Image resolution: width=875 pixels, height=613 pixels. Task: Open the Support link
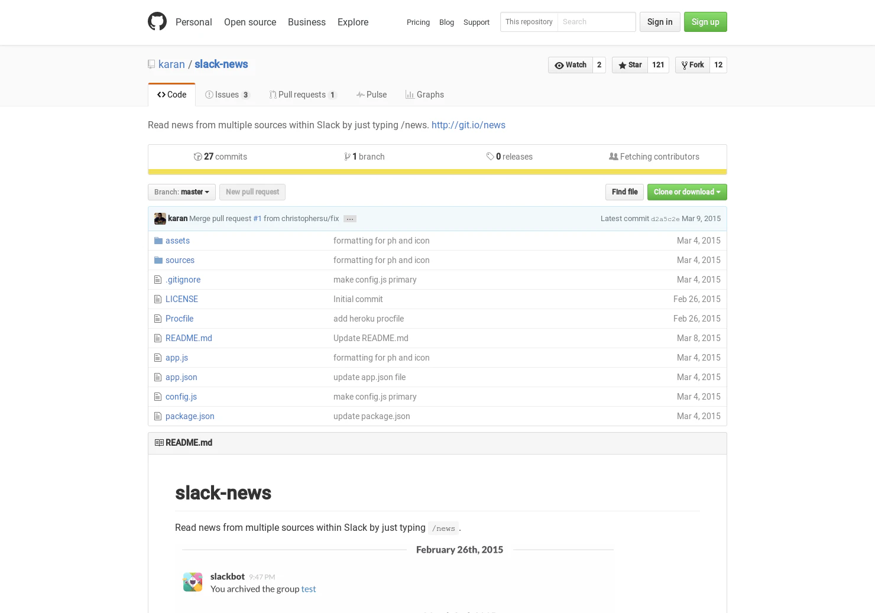tap(477, 22)
